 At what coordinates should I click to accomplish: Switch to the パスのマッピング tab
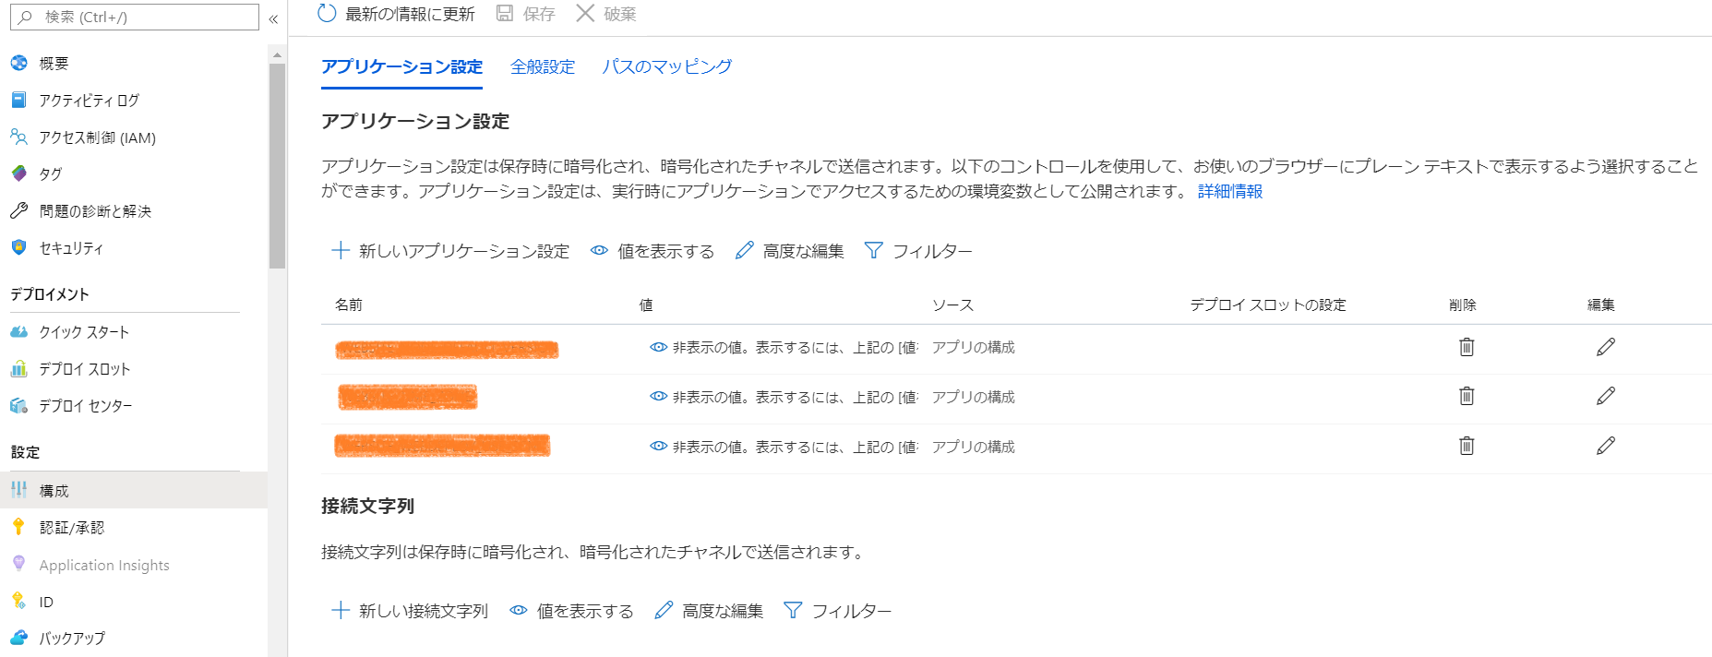click(666, 66)
